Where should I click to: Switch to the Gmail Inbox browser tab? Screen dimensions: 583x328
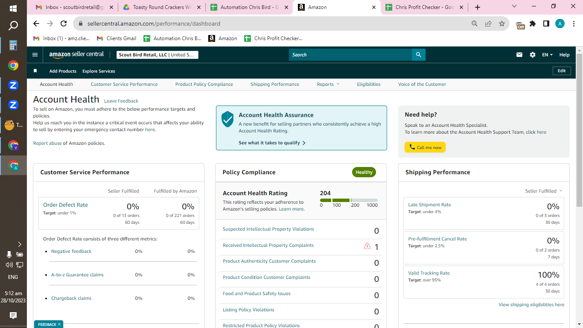pyautogui.click(x=75, y=7)
